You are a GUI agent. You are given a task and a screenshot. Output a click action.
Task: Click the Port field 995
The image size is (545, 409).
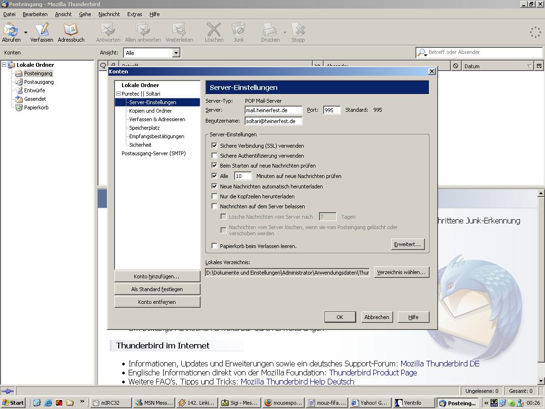(332, 110)
